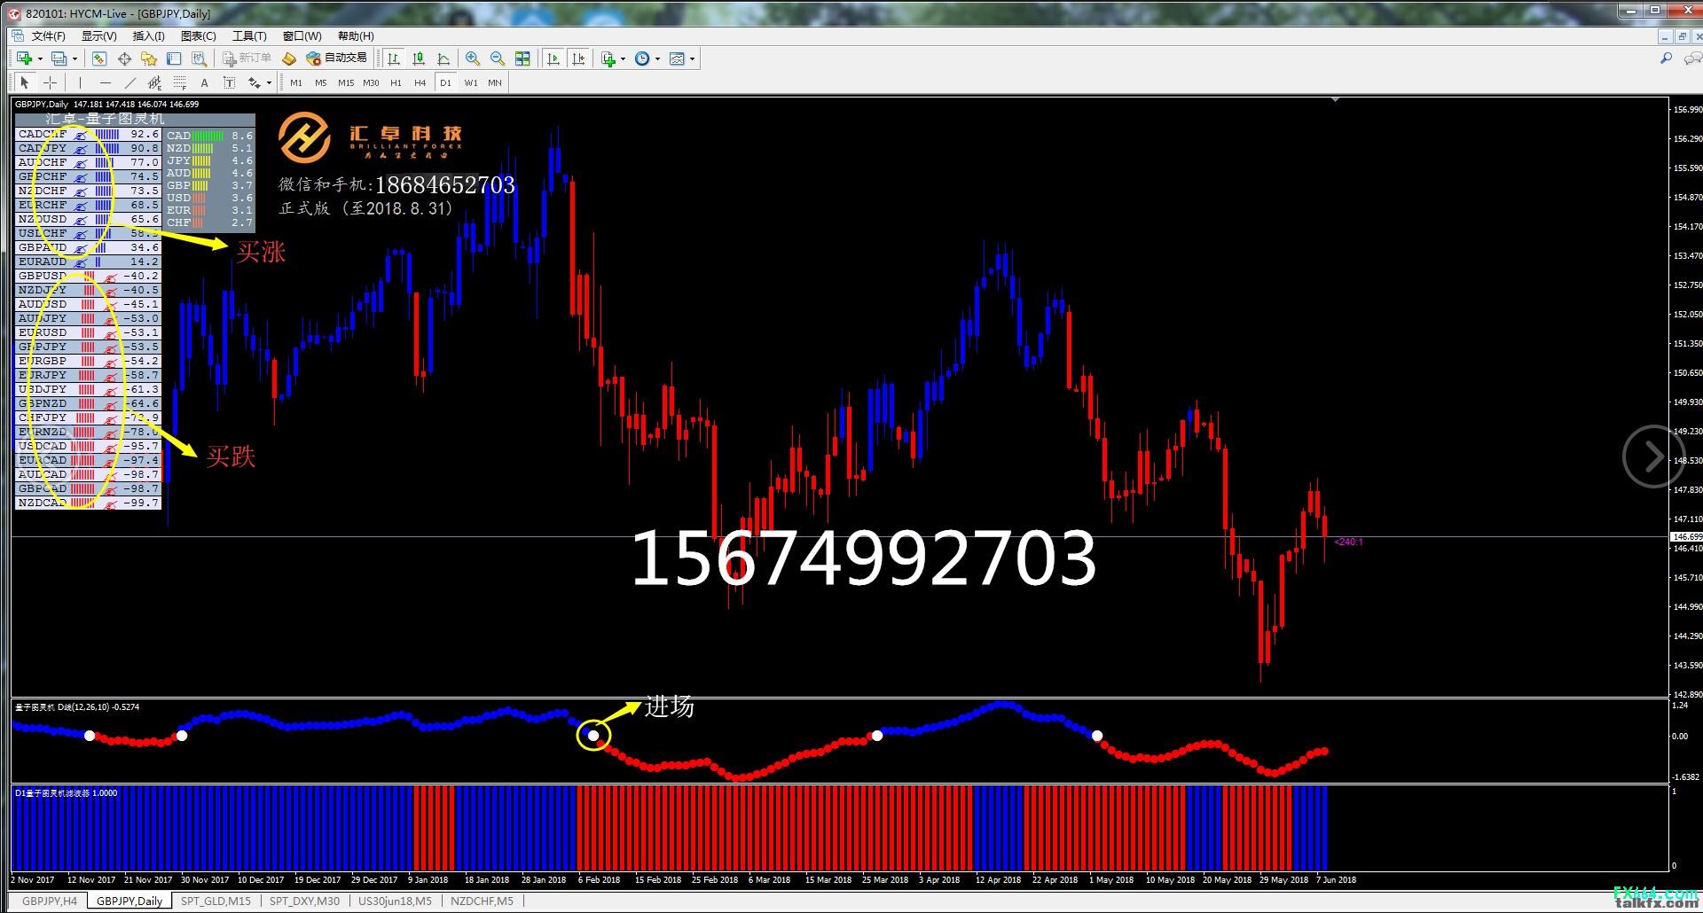The height and width of the screenshot is (913, 1703).
Task: Open the 图表(C) menu
Action: pyautogui.click(x=198, y=36)
